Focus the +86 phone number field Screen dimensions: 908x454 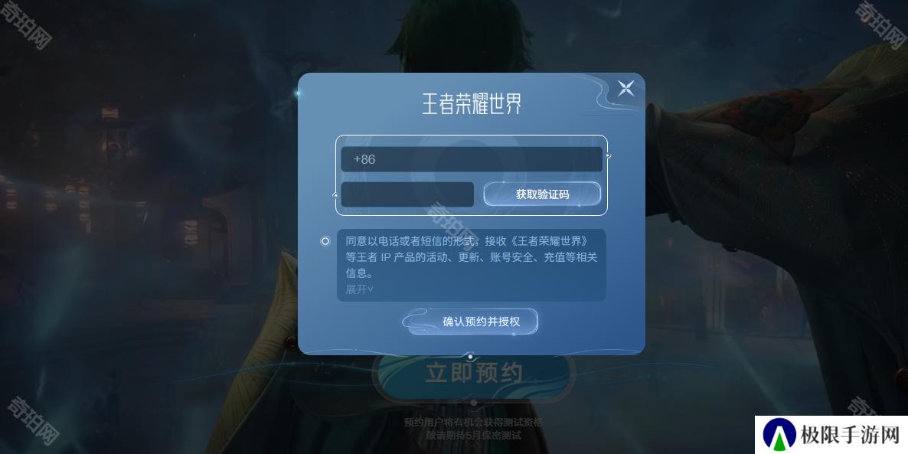point(472,159)
